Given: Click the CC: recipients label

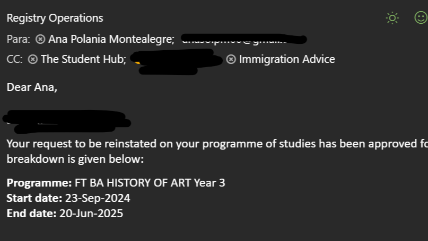Looking at the screenshot, I should tap(14, 59).
